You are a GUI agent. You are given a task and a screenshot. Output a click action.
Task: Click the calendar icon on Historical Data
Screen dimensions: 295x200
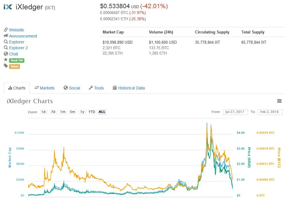click(115, 88)
